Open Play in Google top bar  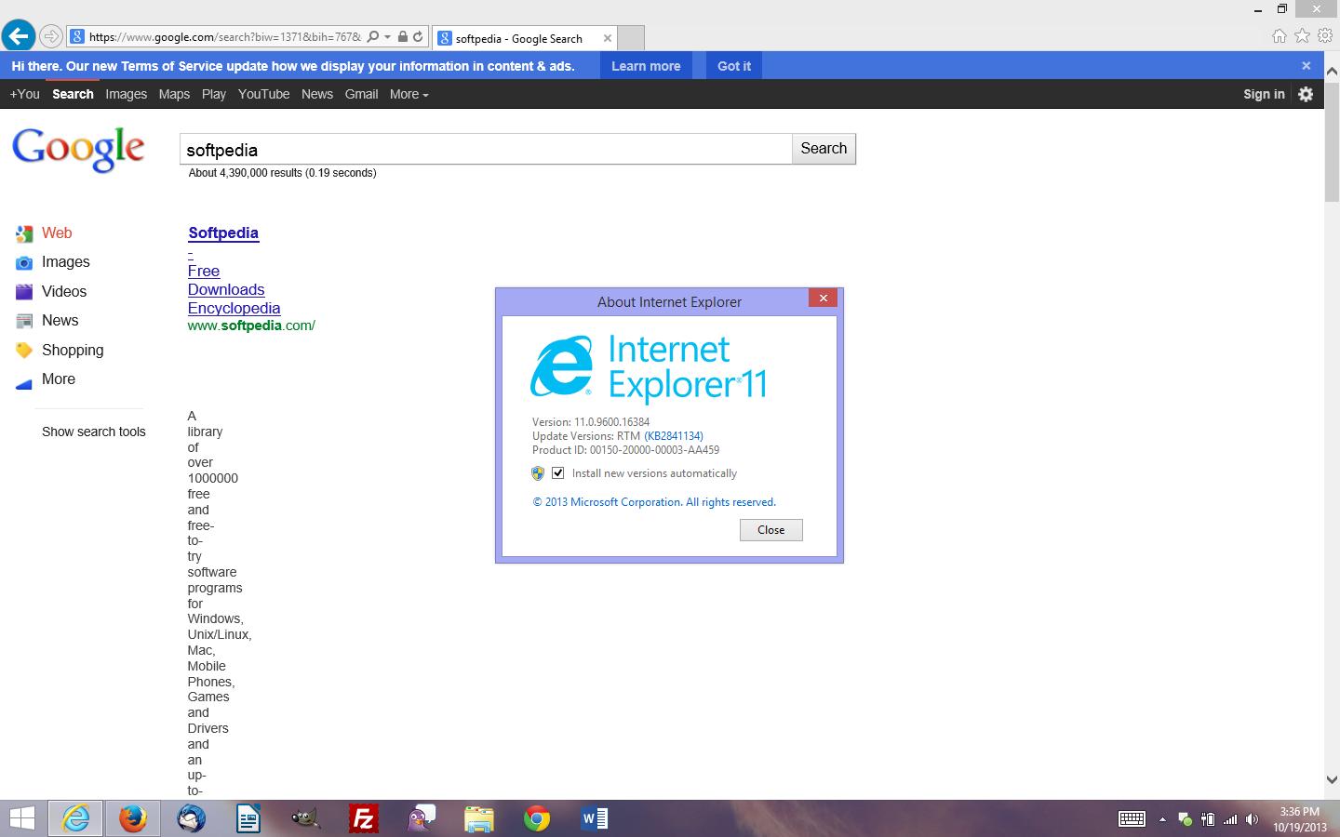(214, 94)
